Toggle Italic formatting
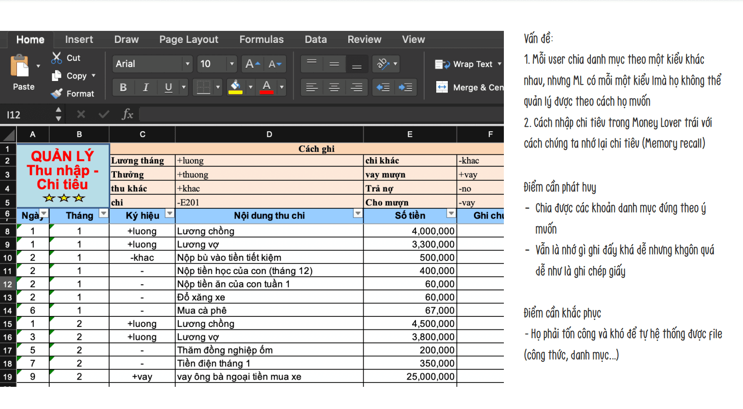This screenshot has height=409, width=743. (146, 87)
